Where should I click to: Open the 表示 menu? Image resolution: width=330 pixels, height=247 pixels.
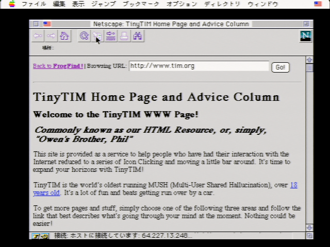tap(78, 4)
